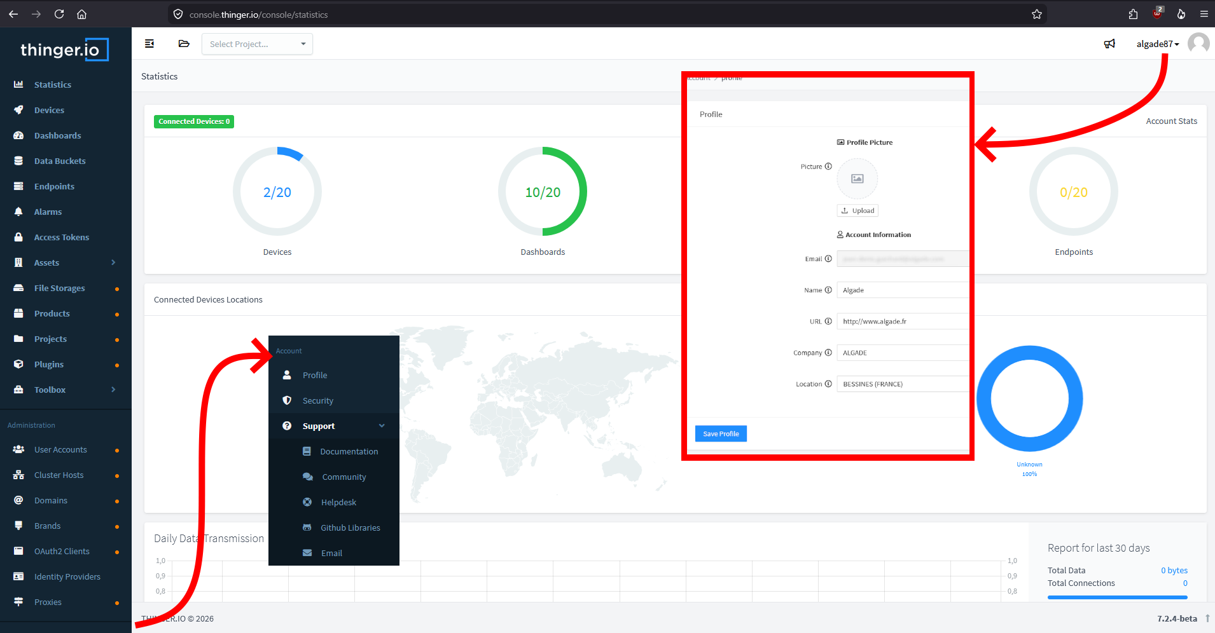1215x633 pixels.
Task: Click the open folder projects icon
Action: click(x=184, y=44)
